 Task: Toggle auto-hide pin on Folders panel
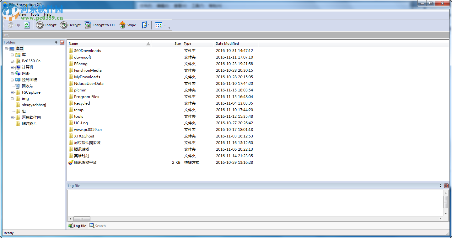coord(56,42)
